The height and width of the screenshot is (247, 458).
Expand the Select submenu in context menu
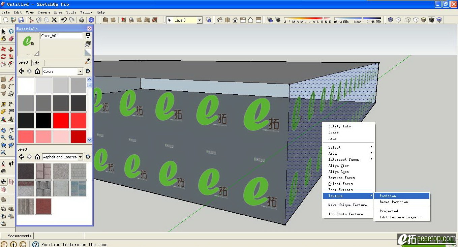(x=348, y=147)
